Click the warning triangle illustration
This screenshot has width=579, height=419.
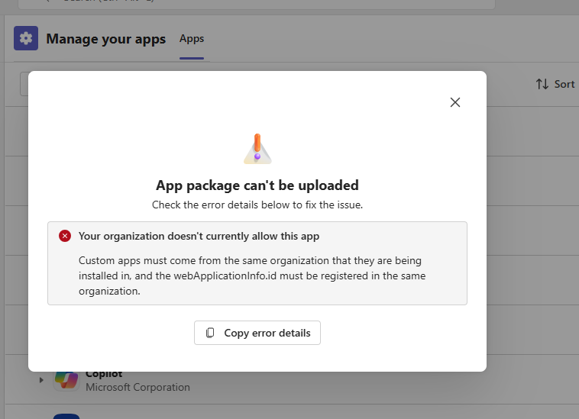[x=257, y=149]
